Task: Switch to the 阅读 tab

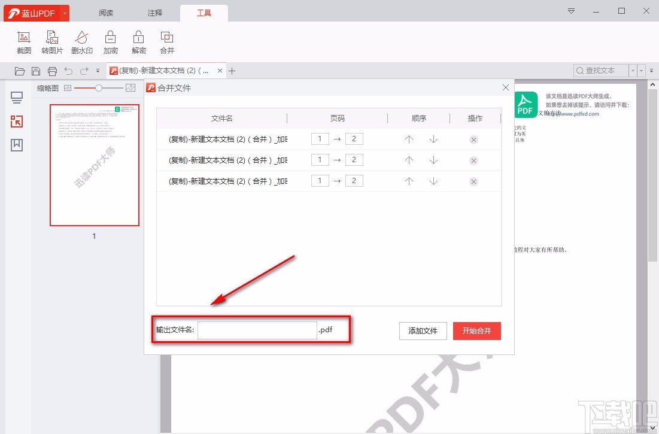Action: (106, 13)
